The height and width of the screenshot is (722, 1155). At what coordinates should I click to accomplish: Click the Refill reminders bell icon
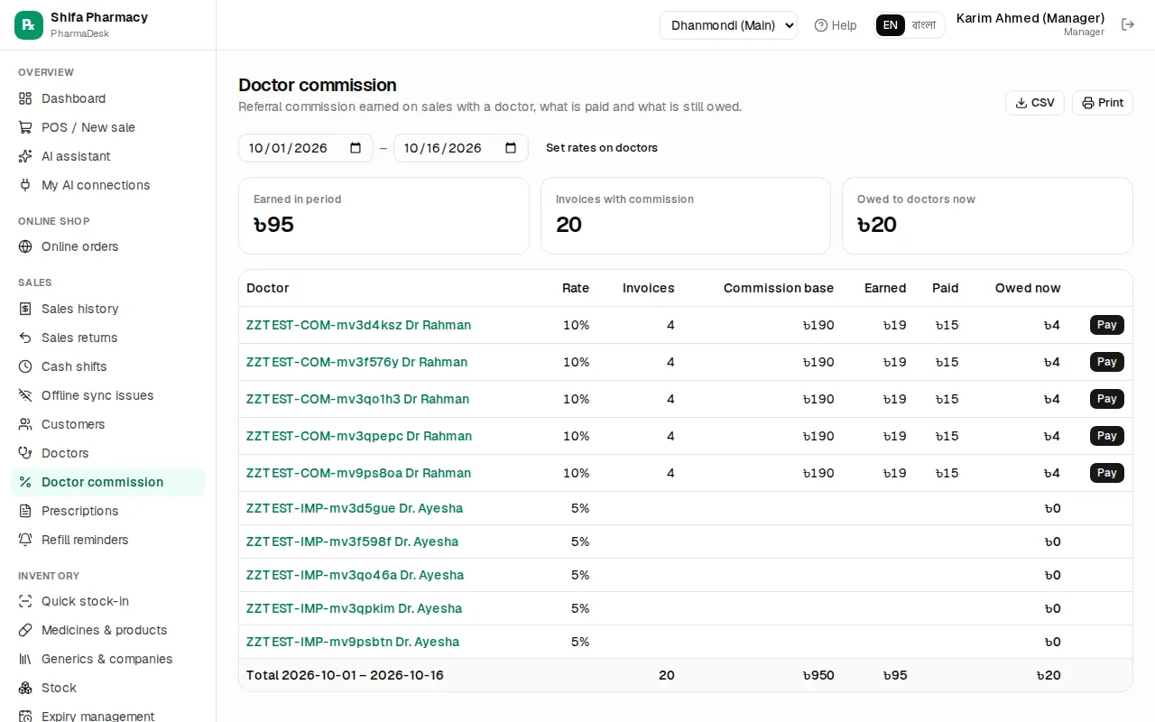(25, 540)
